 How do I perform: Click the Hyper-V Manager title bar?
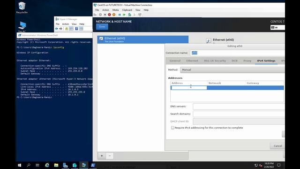click(73, 19)
